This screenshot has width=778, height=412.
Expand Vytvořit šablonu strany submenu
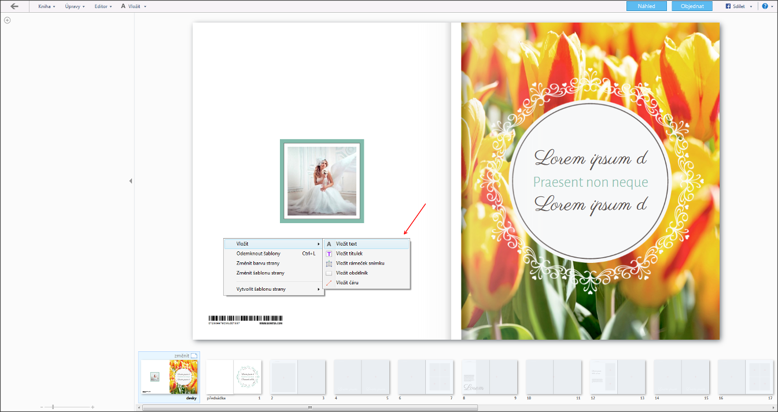(x=274, y=289)
